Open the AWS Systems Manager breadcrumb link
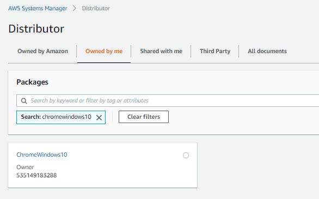Viewport: 319px width, 199px height. pyautogui.click(x=38, y=8)
